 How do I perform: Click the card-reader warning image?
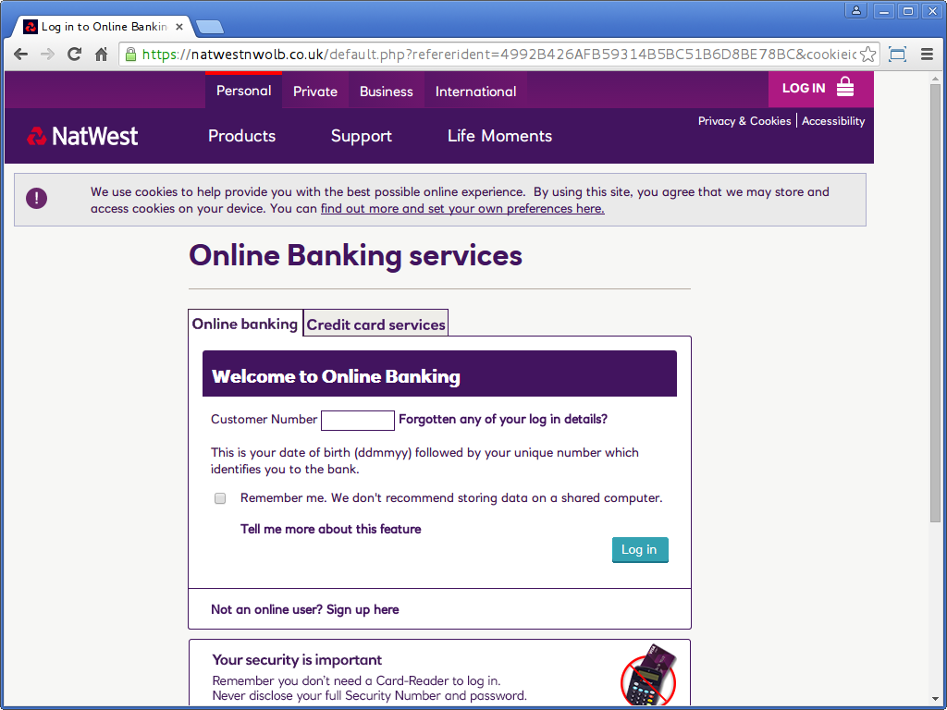click(x=649, y=674)
